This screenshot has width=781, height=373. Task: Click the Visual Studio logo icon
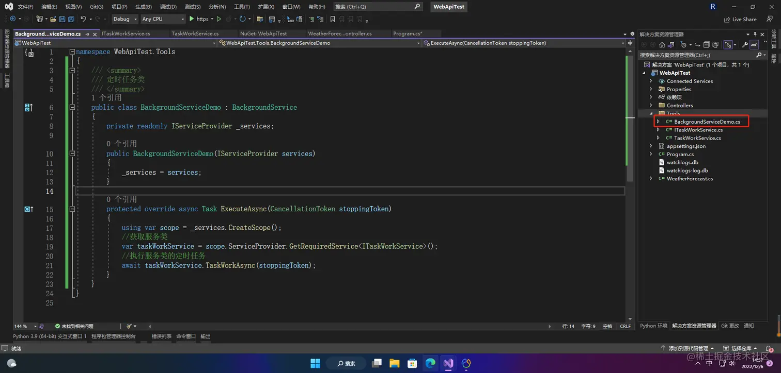tap(8, 7)
